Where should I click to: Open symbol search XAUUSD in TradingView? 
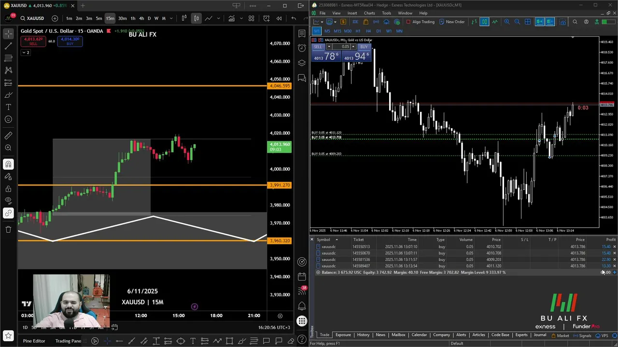click(32, 18)
